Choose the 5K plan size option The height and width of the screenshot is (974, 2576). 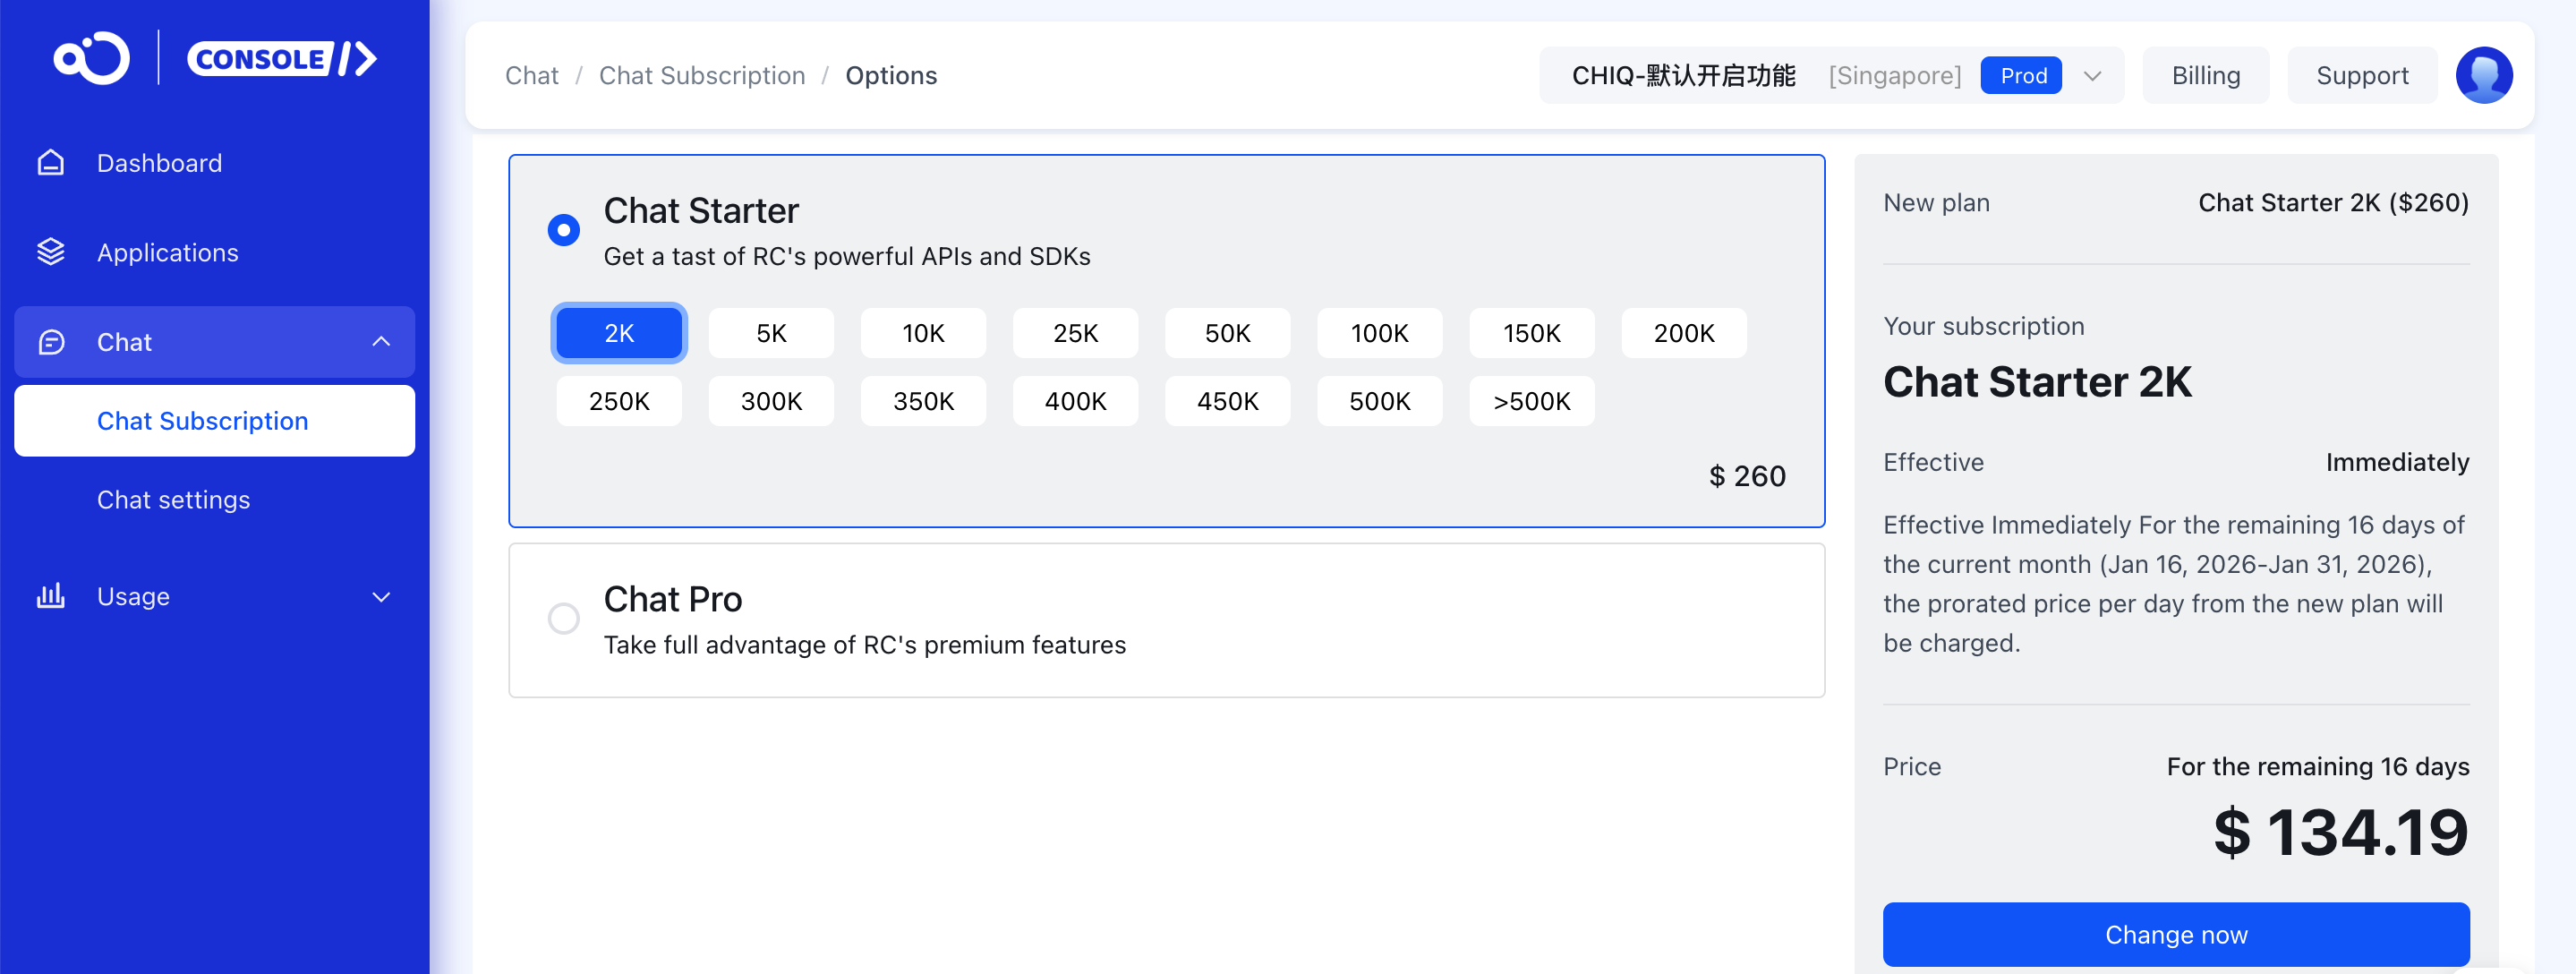pos(771,333)
